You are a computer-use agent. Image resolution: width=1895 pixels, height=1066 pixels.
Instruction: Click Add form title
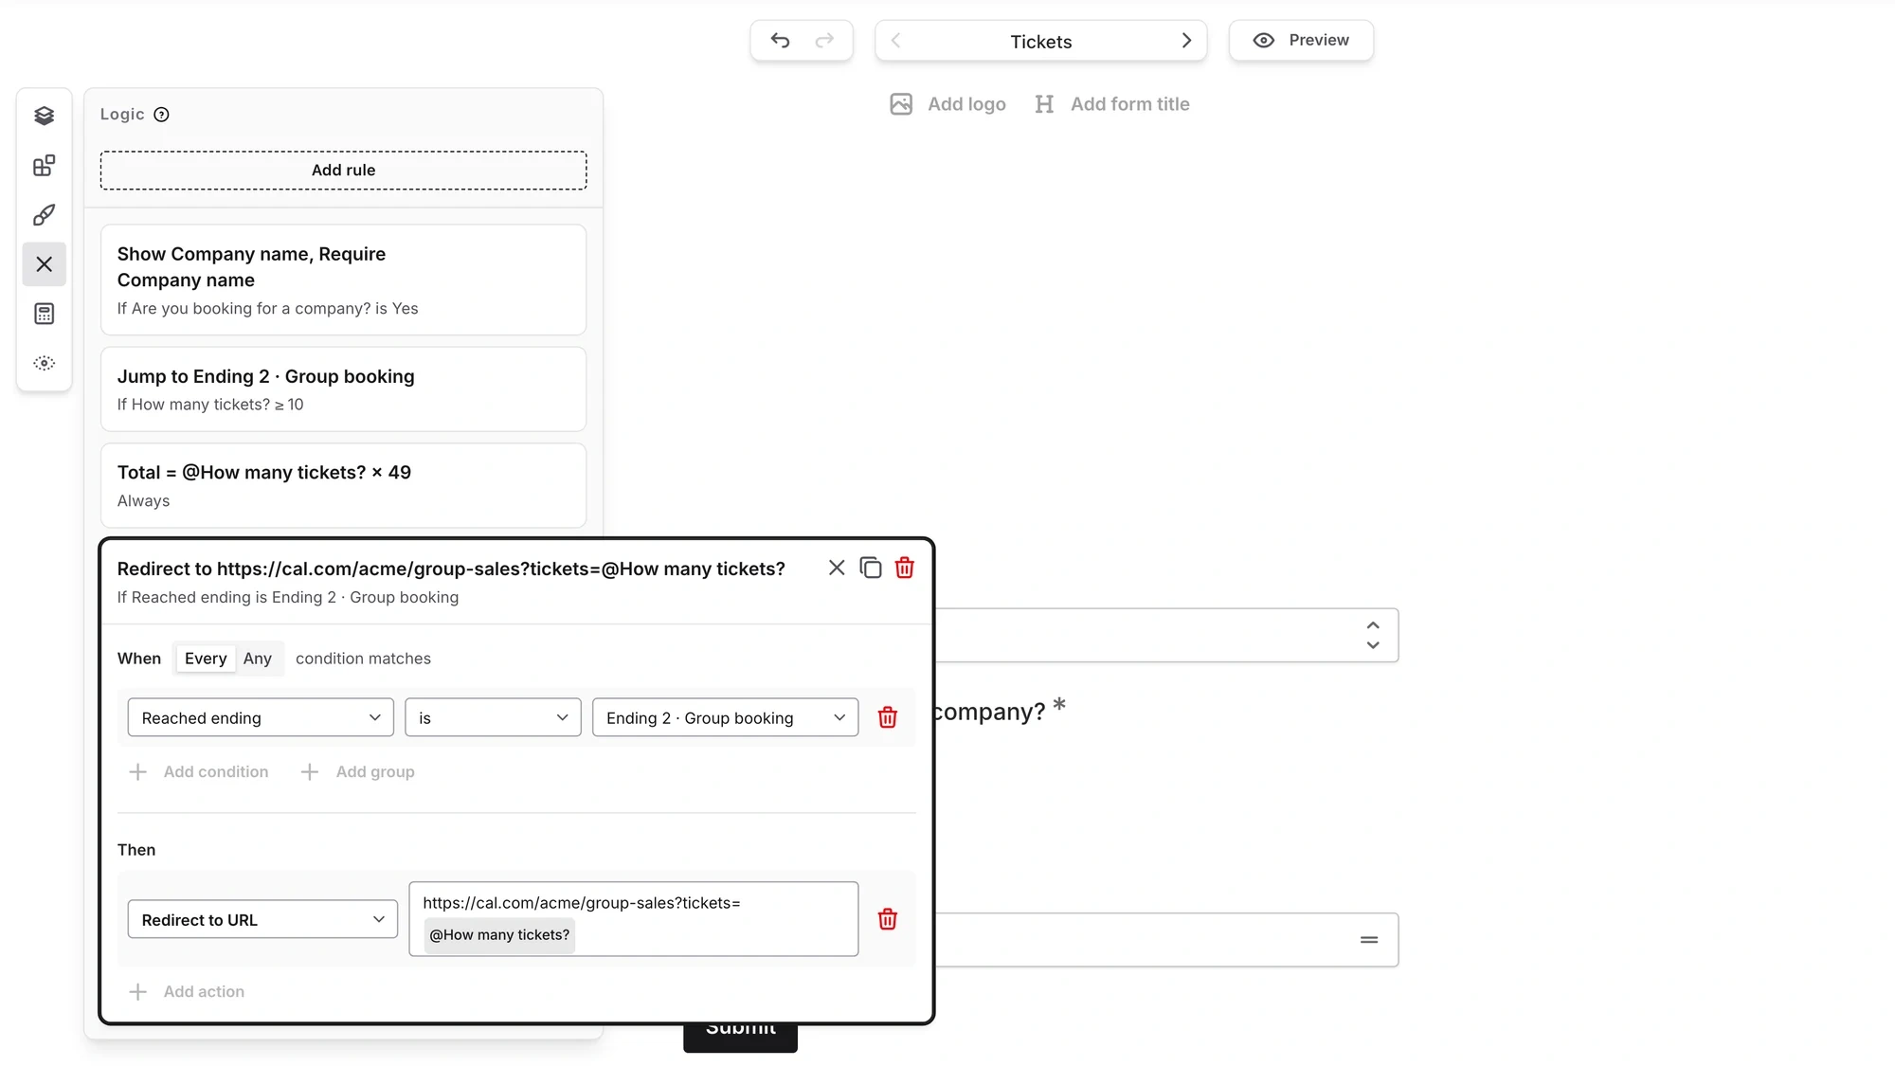[1113, 104]
